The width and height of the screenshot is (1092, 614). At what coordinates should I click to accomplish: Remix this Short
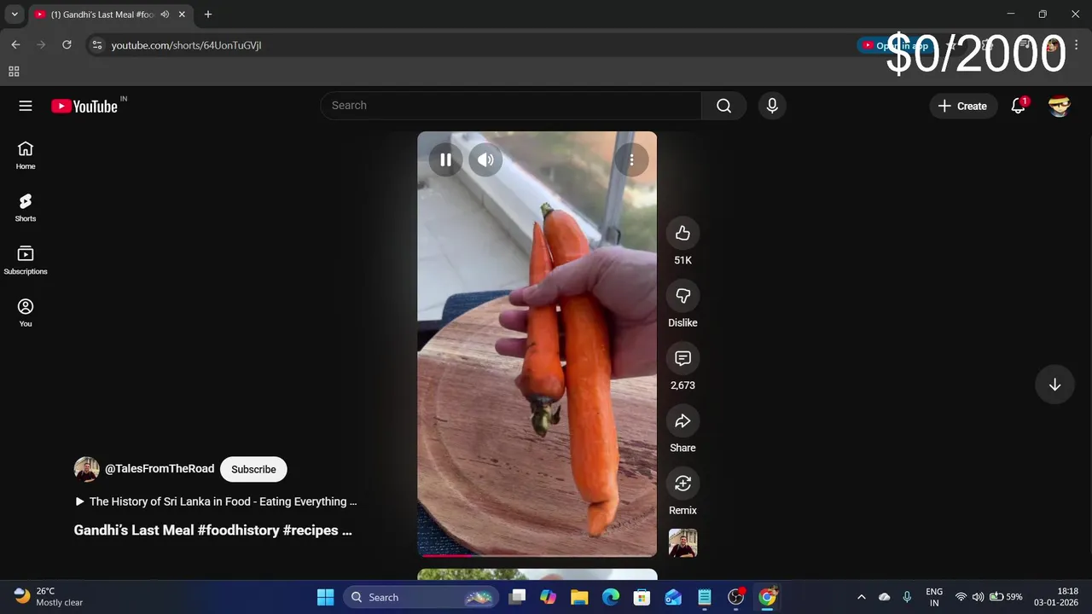point(682,484)
